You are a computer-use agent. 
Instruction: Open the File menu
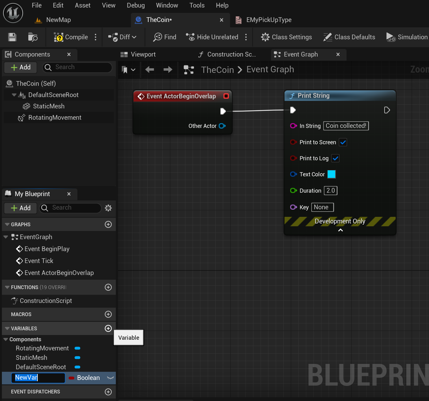(x=37, y=5)
